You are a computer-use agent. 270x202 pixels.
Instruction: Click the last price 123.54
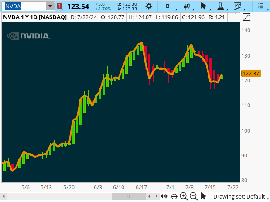78,7
